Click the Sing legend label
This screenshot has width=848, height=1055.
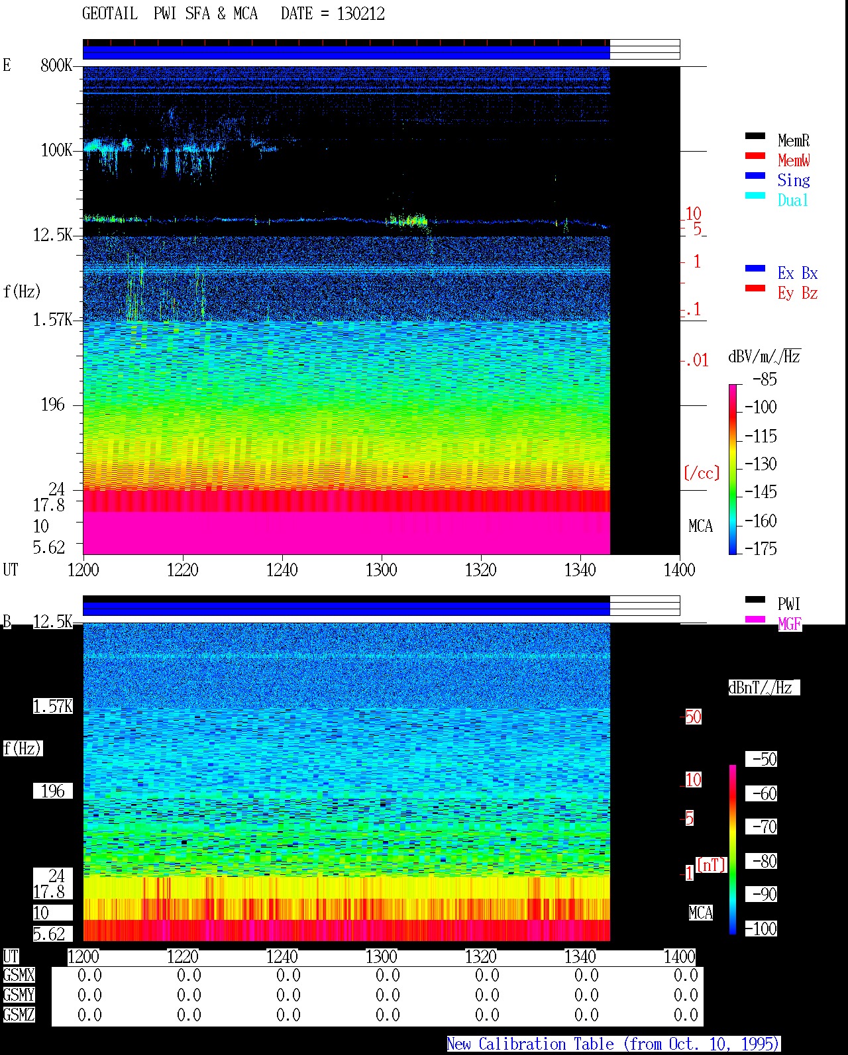pyautogui.click(x=794, y=180)
